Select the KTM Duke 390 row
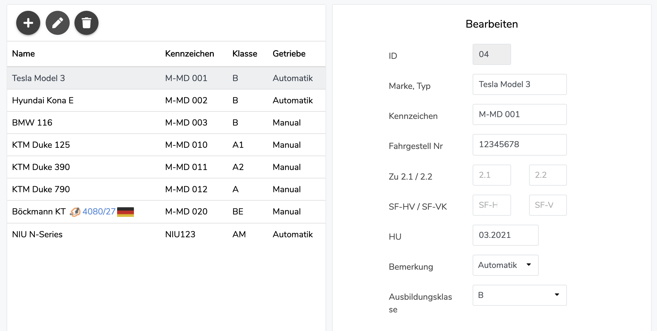Screen dimensions: 657x331 [x=166, y=167]
